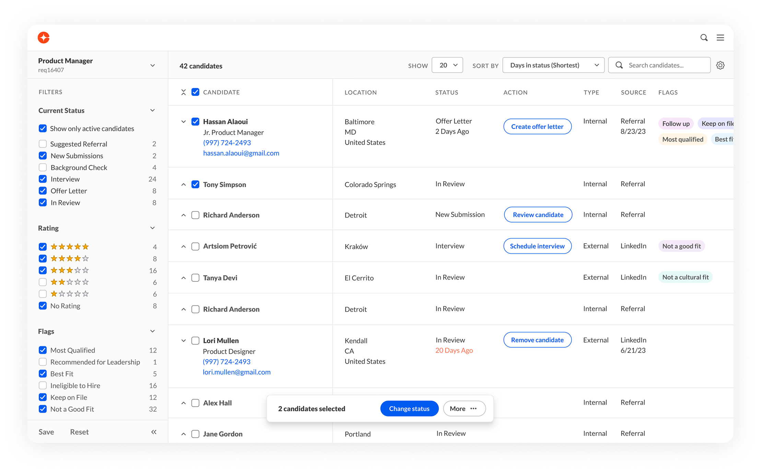
Task: Click the collapse-all rows icon in header
Action: [x=184, y=92]
